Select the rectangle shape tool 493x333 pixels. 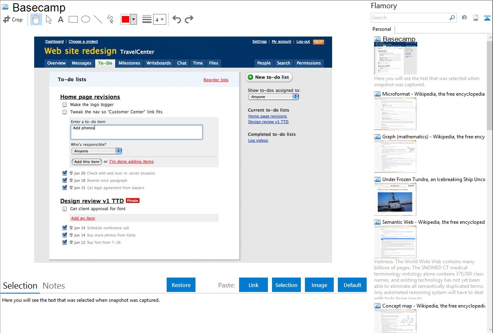pos(73,19)
